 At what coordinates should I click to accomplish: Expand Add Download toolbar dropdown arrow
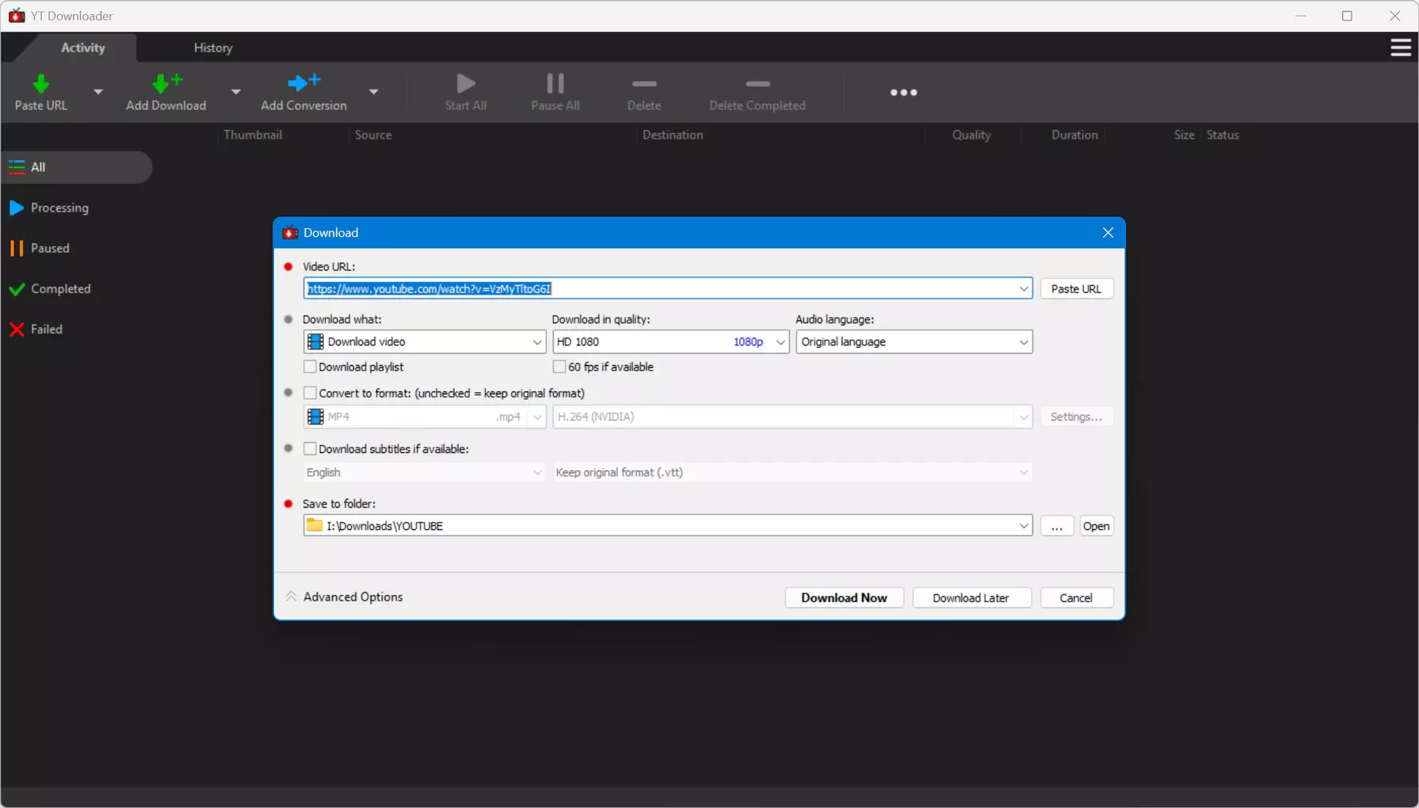coord(235,92)
